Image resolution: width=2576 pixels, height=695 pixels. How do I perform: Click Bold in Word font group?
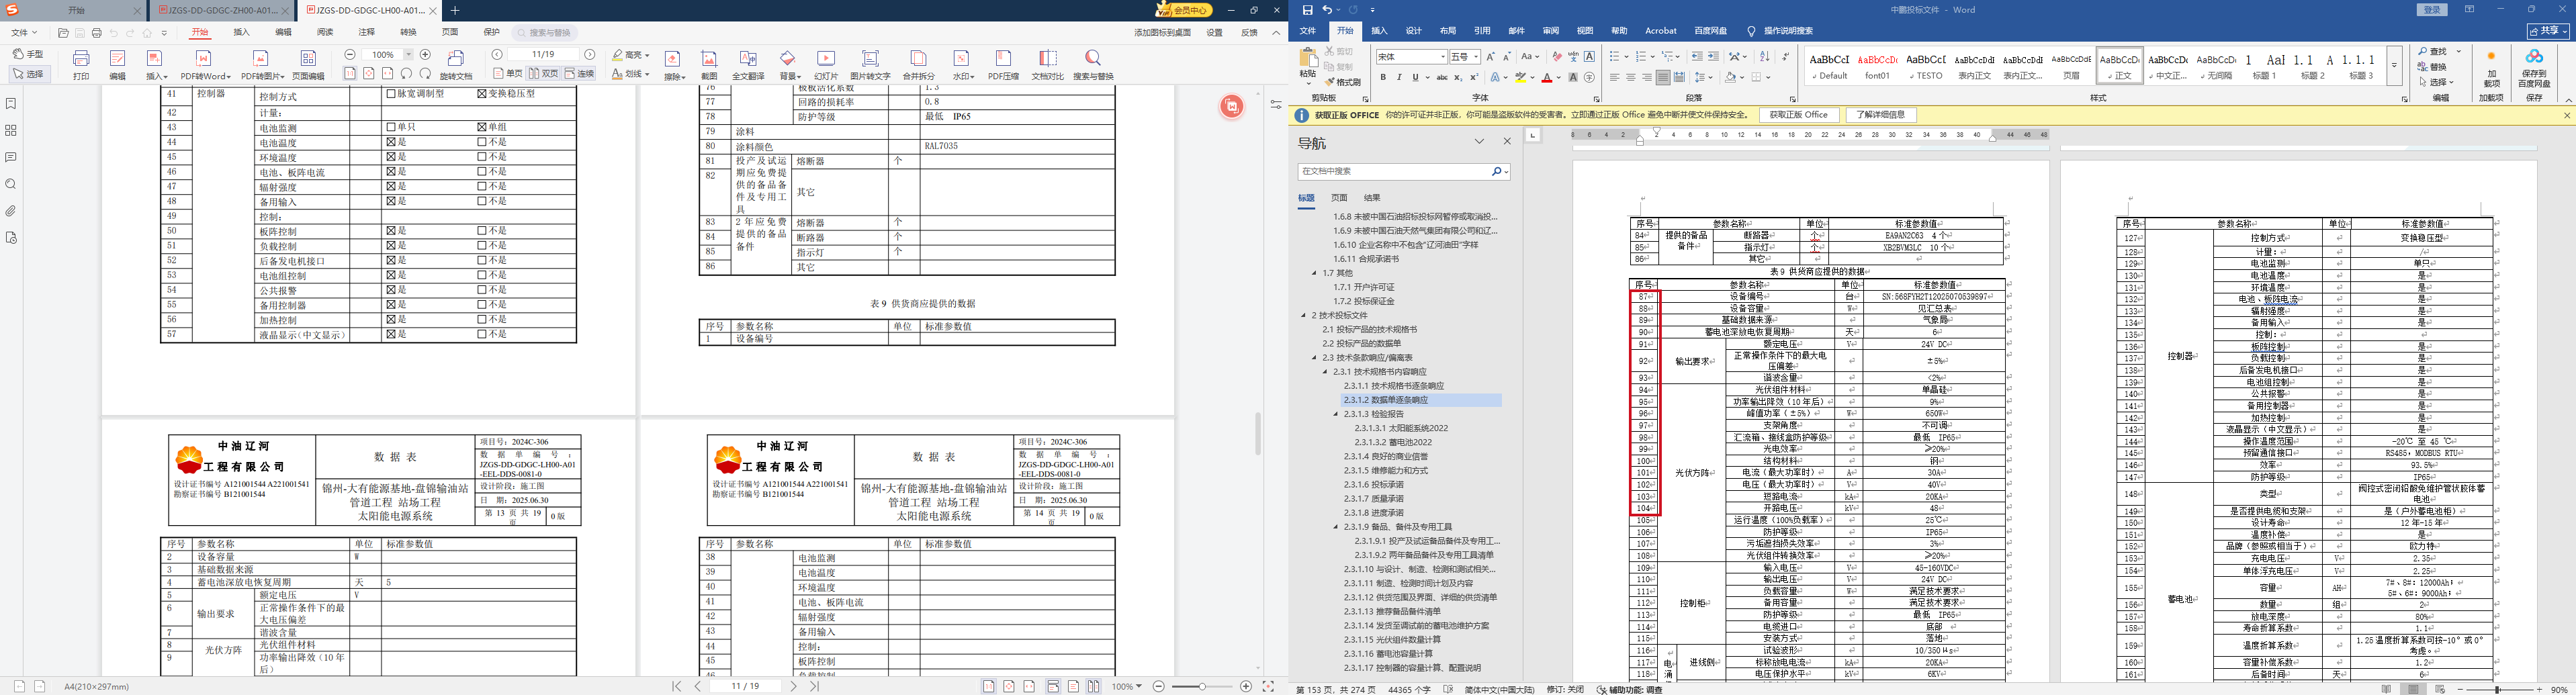pos(1382,77)
